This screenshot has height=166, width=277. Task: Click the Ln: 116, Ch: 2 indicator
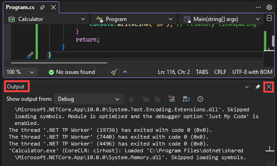(174, 72)
